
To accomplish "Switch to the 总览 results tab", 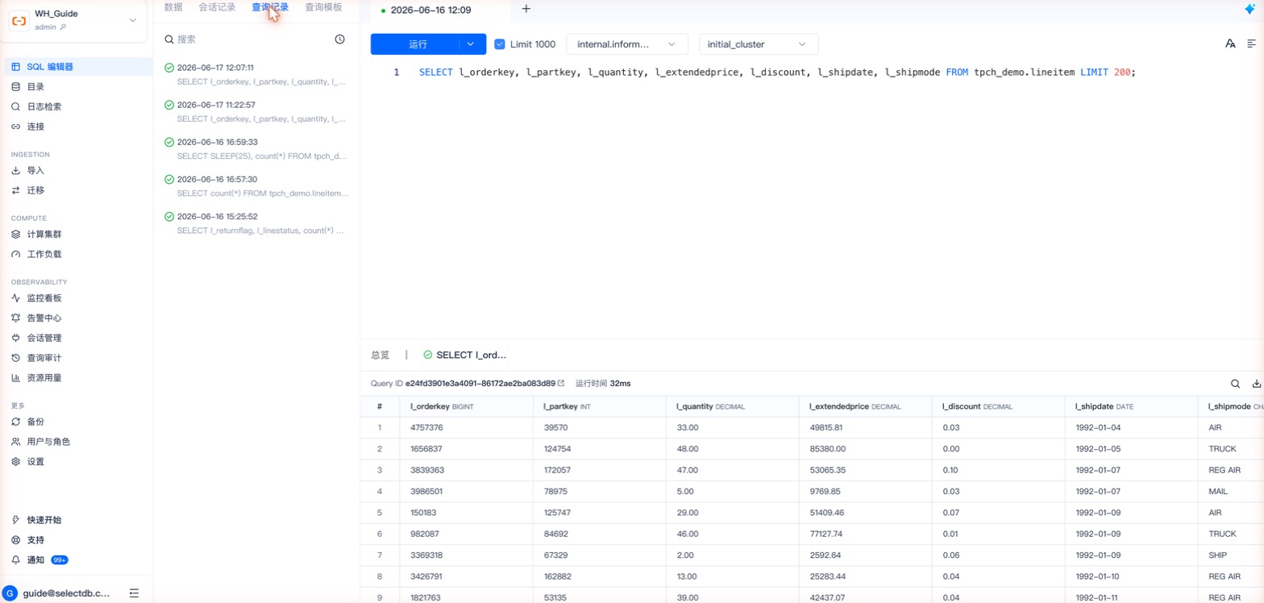I will (380, 355).
